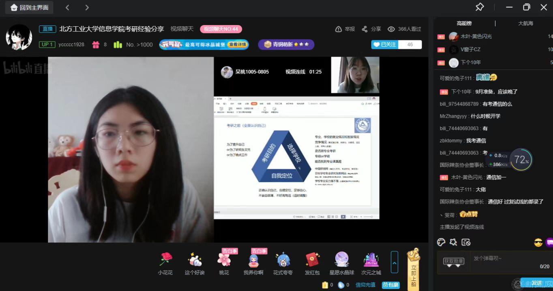
Task: Expand the gift list with up chevron
Action: click(394, 262)
